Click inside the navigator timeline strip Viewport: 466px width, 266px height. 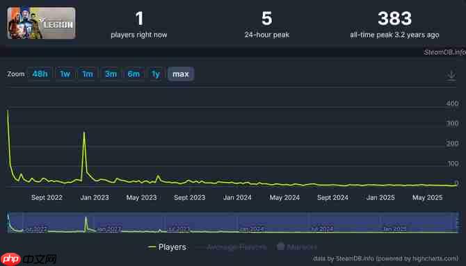(233, 222)
